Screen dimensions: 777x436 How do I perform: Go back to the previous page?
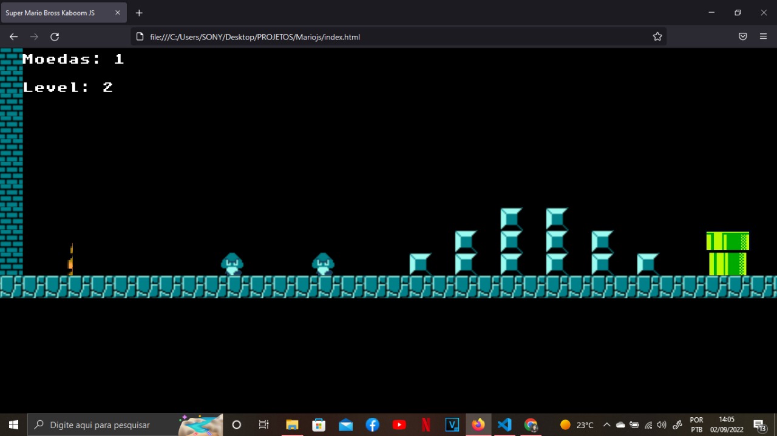click(13, 37)
